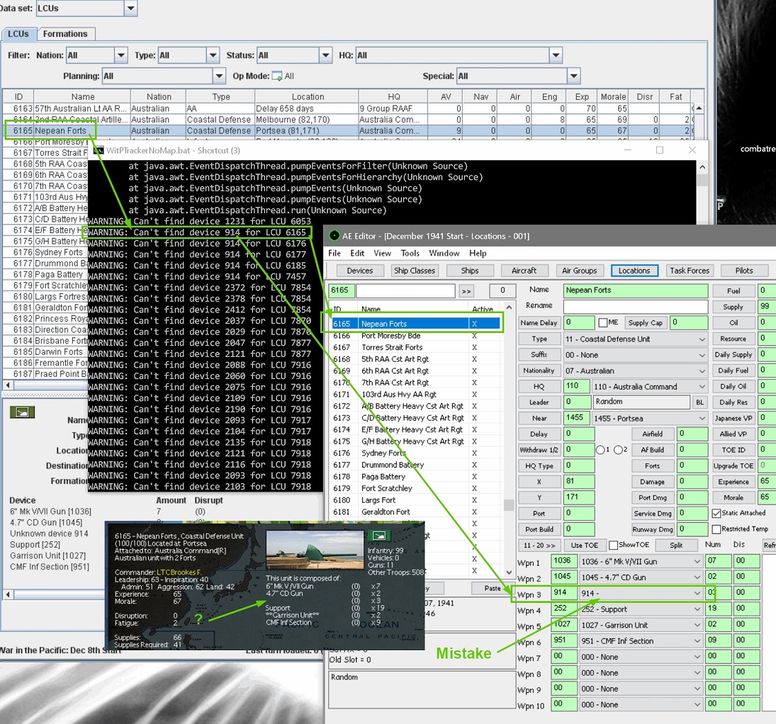Click the unit symbol icon beside the fort photo
The width and height of the screenshot is (776, 724).
point(378,536)
